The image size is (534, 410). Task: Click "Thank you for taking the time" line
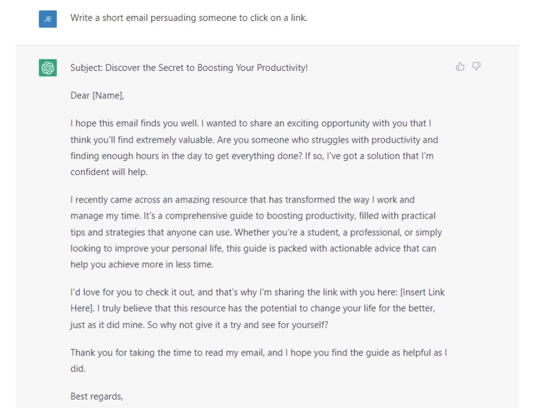point(132,352)
